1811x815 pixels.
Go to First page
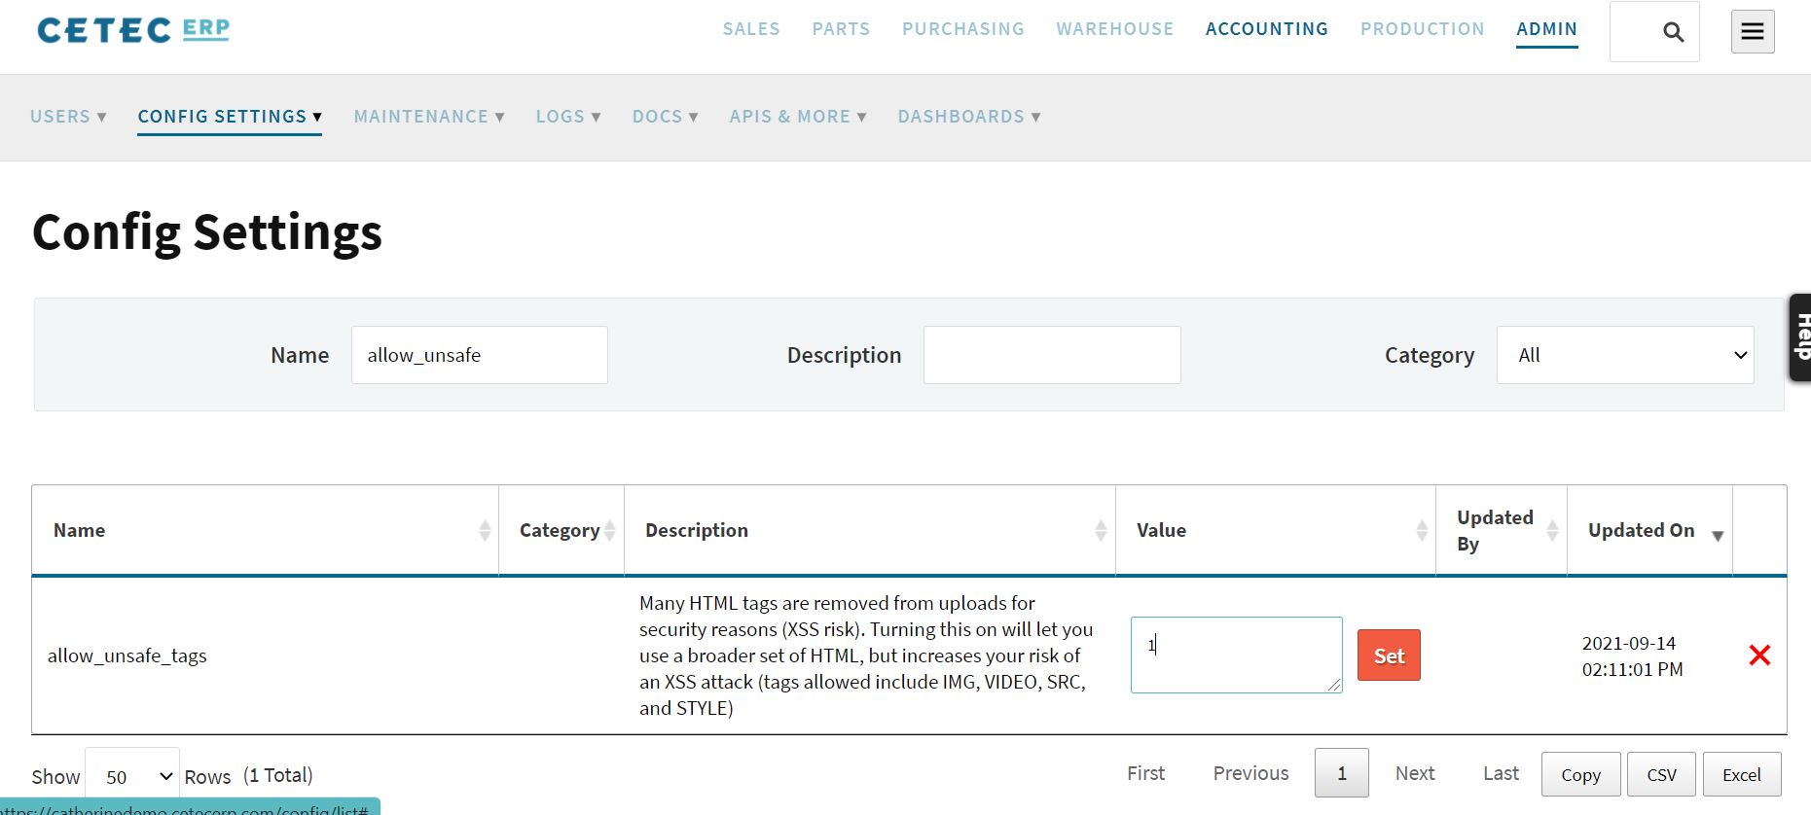coord(1145,773)
